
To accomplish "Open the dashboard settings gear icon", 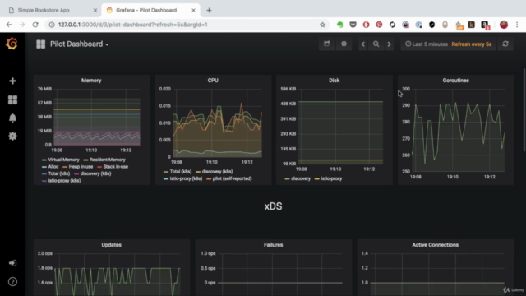I will pyautogui.click(x=344, y=44).
